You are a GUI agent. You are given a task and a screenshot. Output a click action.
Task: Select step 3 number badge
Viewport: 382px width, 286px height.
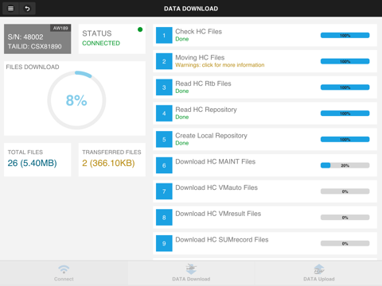[164, 87]
